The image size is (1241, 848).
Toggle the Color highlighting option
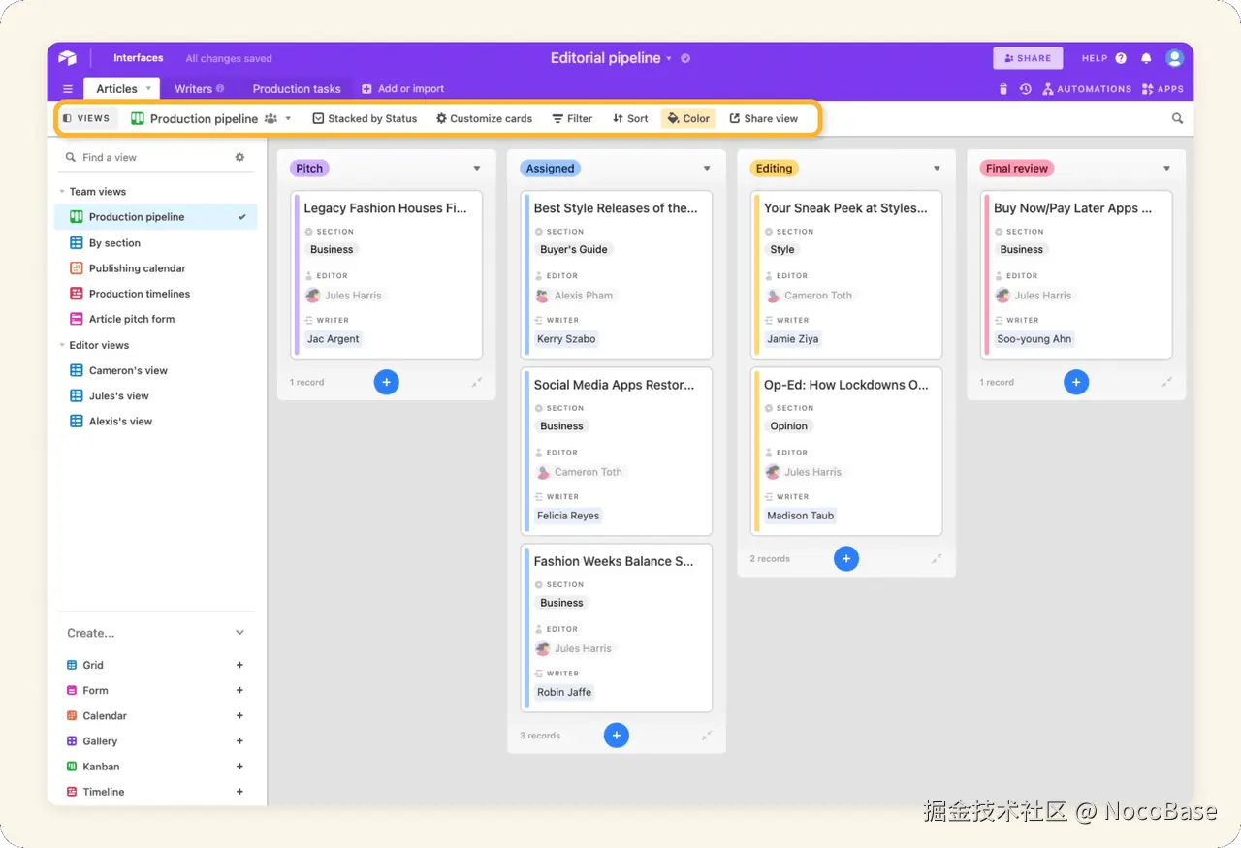pyautogui.click(x=688, y=118)
